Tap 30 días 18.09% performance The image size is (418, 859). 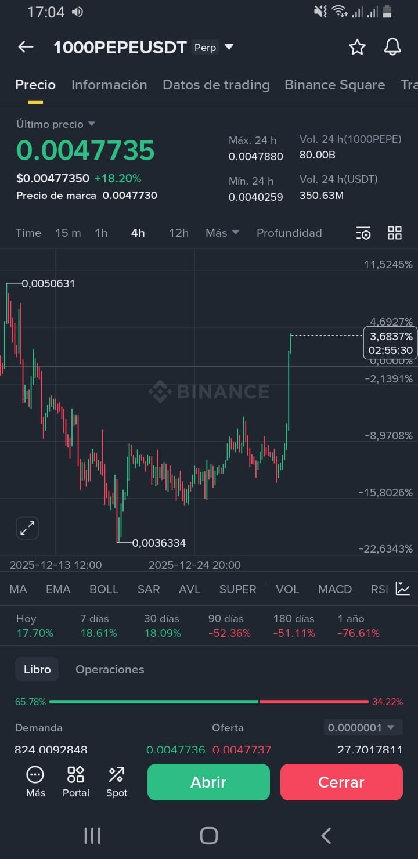[163, 626]
